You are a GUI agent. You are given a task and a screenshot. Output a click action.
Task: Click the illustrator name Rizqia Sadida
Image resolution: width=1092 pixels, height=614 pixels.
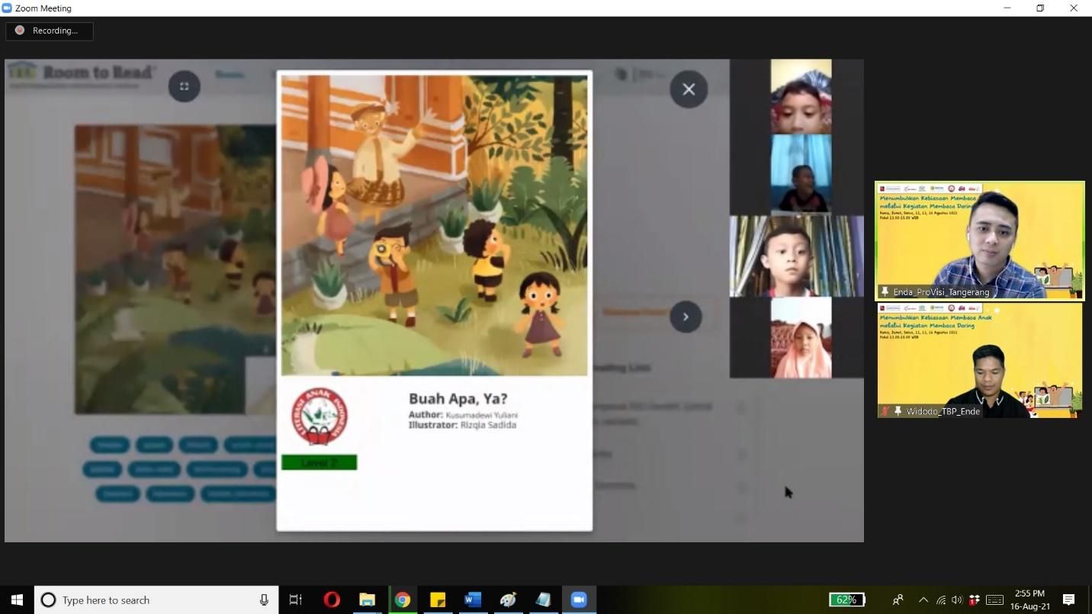[488, 425]
